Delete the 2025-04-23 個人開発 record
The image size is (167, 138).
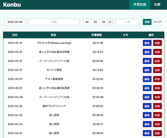click(x=157, y=124)
